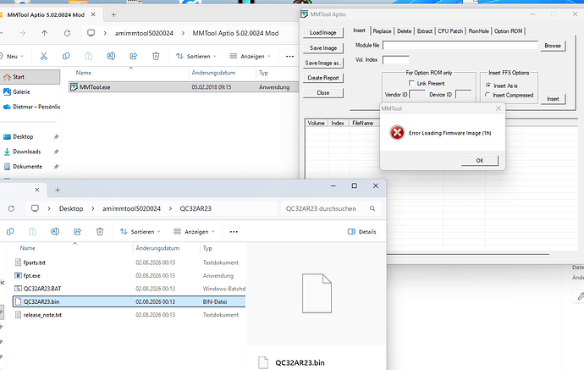
Task: Close the MMTool Aptio 5.02.0024 Mod tab
Action: [x=93, y=14]
